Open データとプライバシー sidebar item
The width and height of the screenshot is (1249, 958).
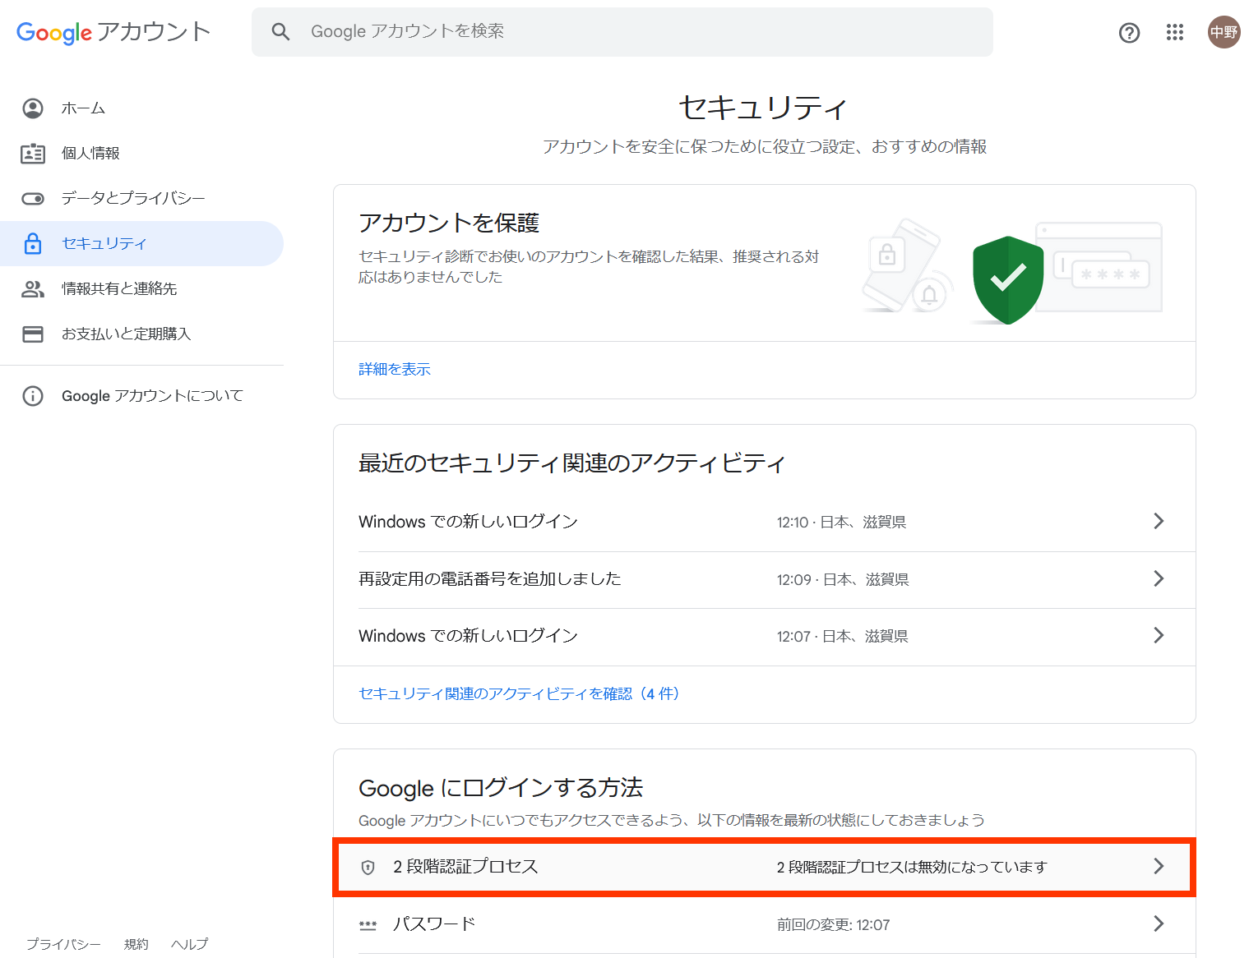click(133, 199)
